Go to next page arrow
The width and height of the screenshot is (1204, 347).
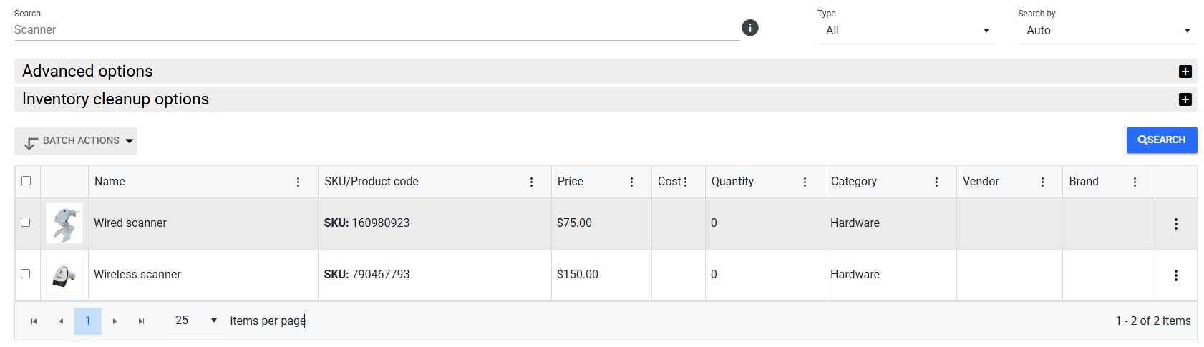(115, 321)
